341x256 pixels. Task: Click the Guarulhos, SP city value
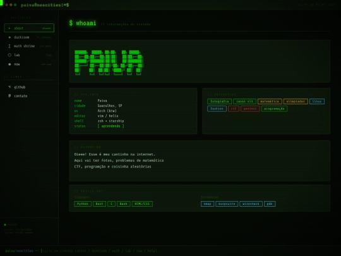(110, 106)
